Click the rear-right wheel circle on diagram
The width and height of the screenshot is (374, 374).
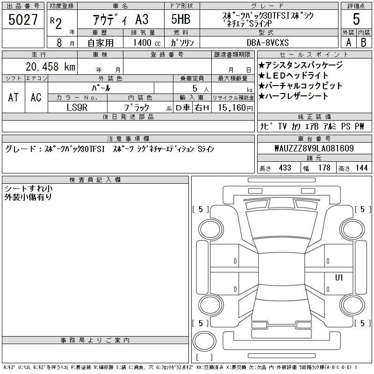[x=352, y=305]
